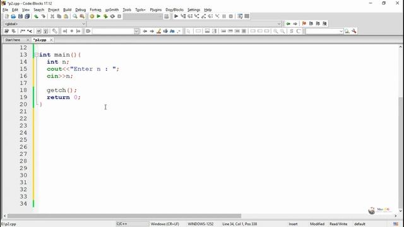Close the Start here tab
Viewport: 404px width, 227px height.
(28, 40)
